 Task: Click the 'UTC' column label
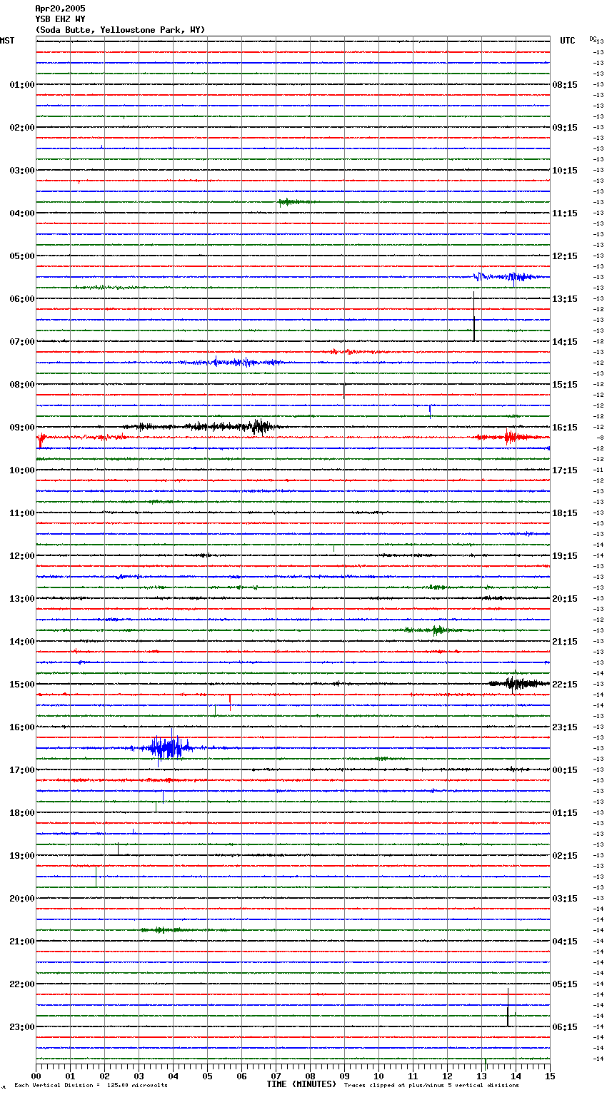pos(568,41)
